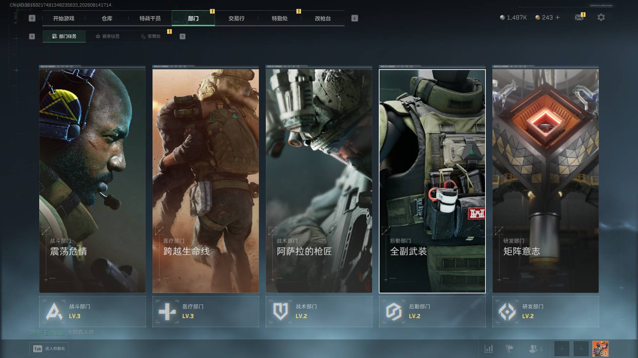Viewport: 638px width, 358px height.
Task: Click the silver coin icon beside 1,487K
Action: tap(502, 17)
